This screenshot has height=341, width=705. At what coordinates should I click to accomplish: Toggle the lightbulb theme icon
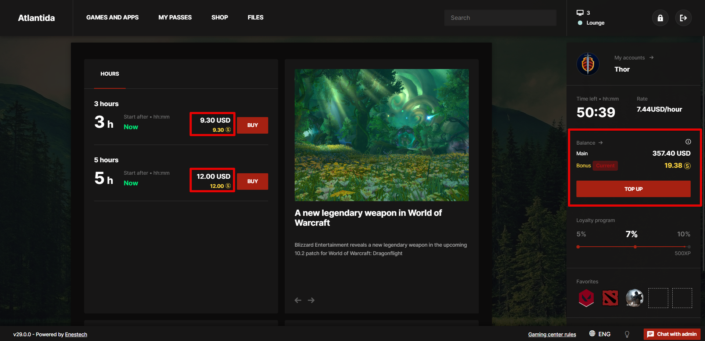pos(627,334)
